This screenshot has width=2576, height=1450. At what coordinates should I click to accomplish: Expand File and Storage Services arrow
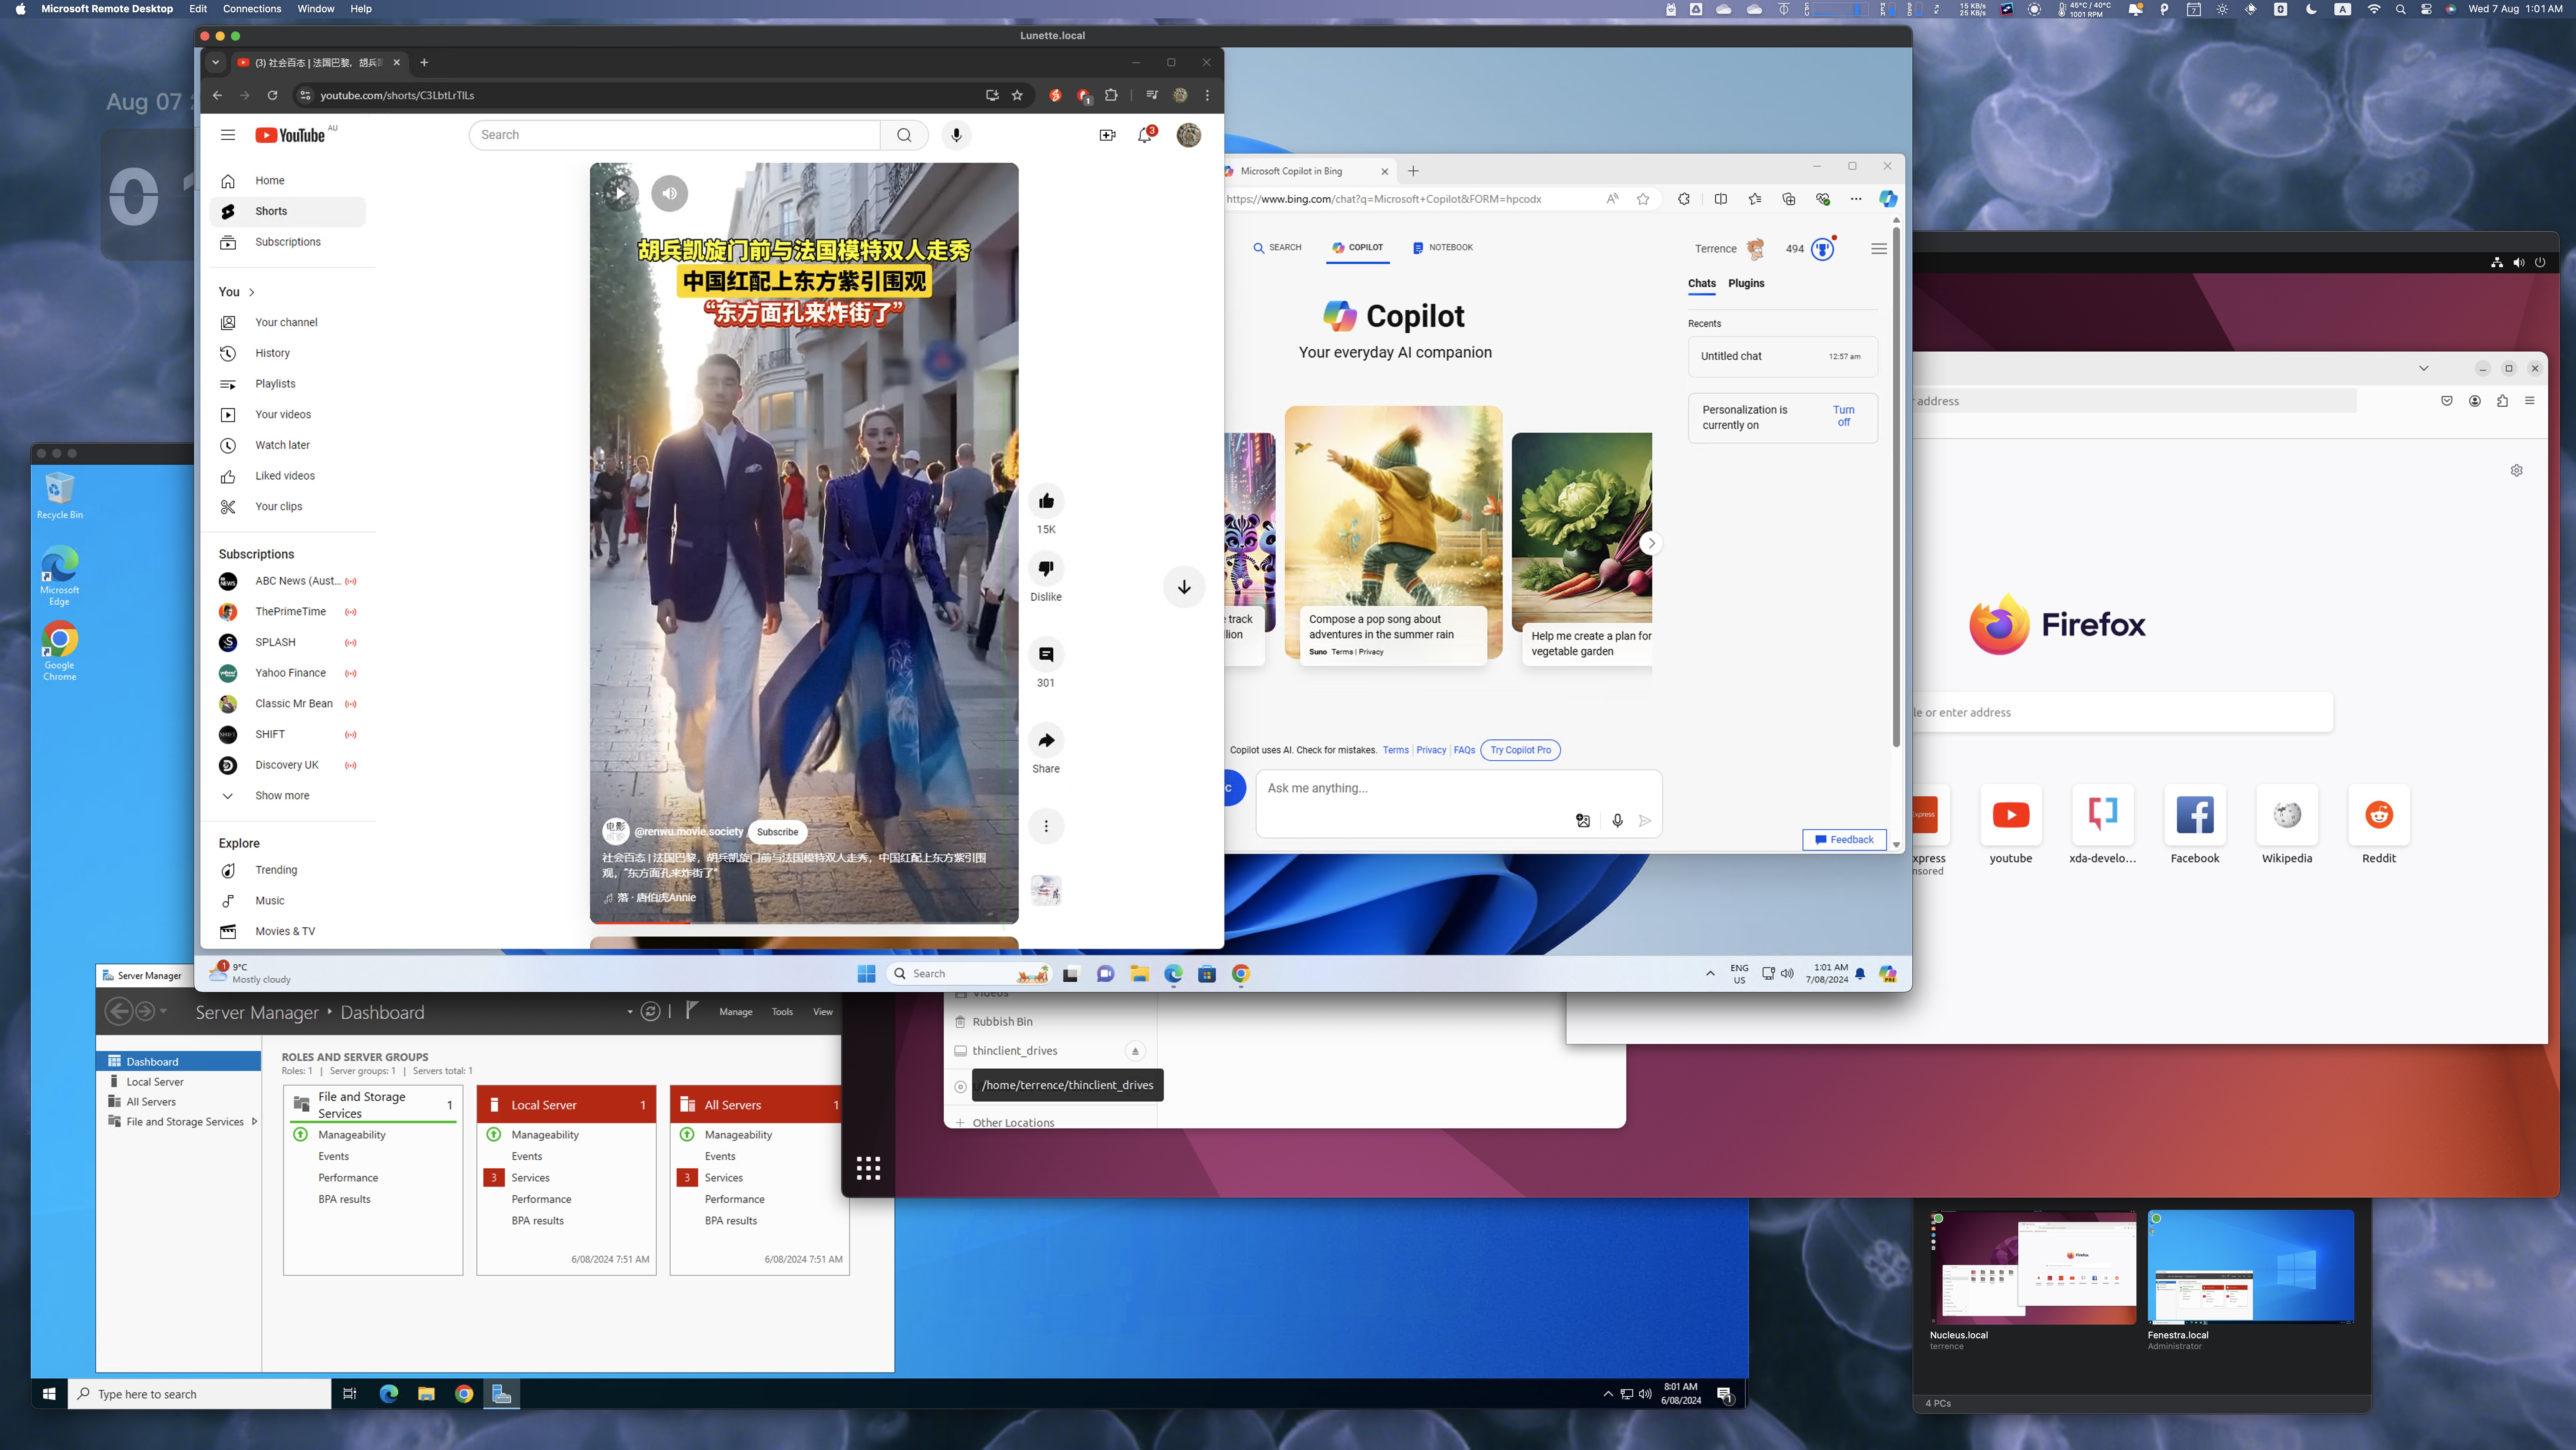(255, 1122)
